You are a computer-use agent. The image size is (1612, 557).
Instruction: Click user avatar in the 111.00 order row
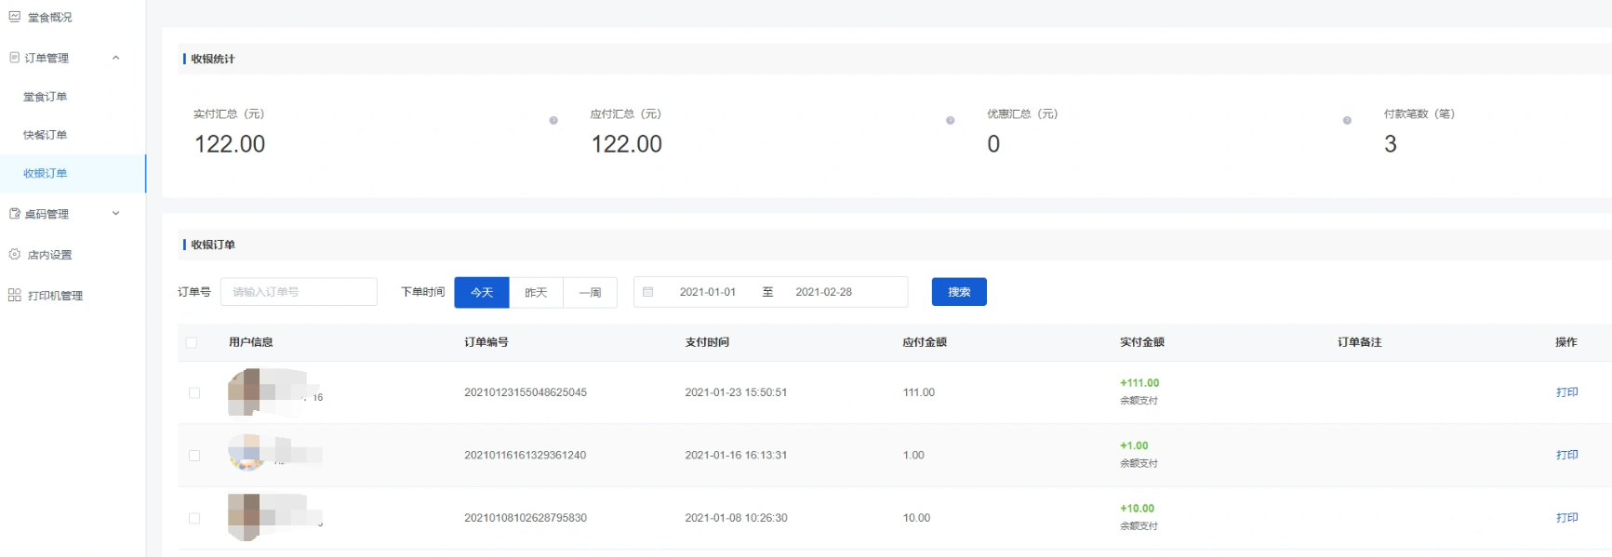pos(245,392)
